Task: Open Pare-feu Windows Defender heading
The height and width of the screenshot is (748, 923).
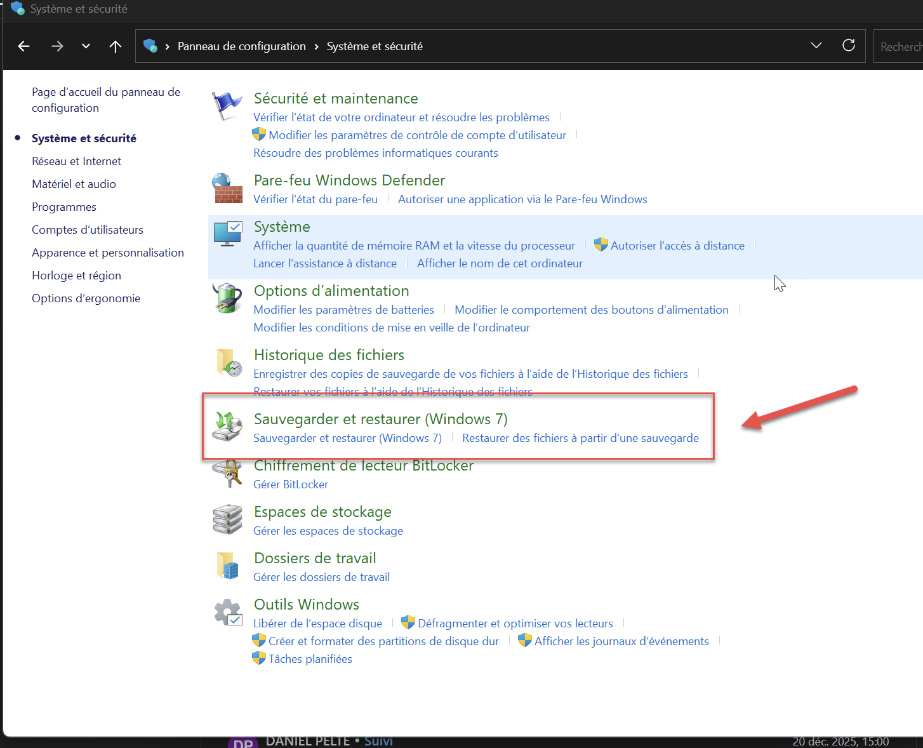Action: tap(349, 180)
